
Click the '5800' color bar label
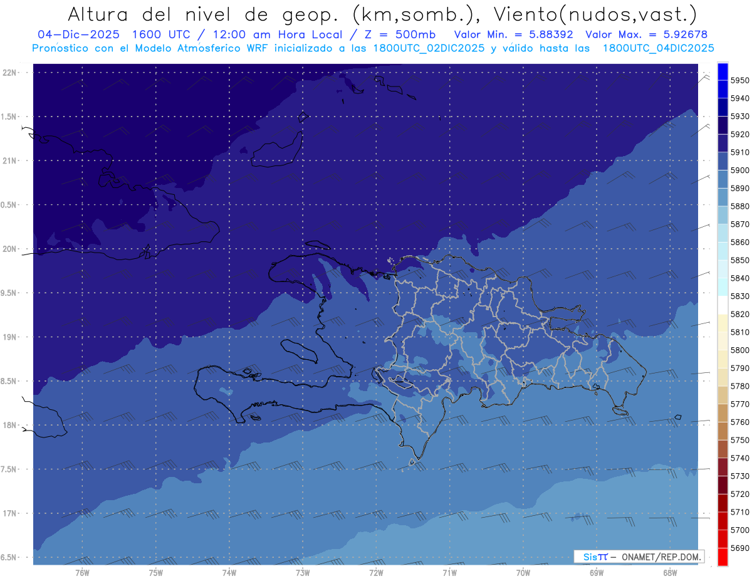pos(739,350)
